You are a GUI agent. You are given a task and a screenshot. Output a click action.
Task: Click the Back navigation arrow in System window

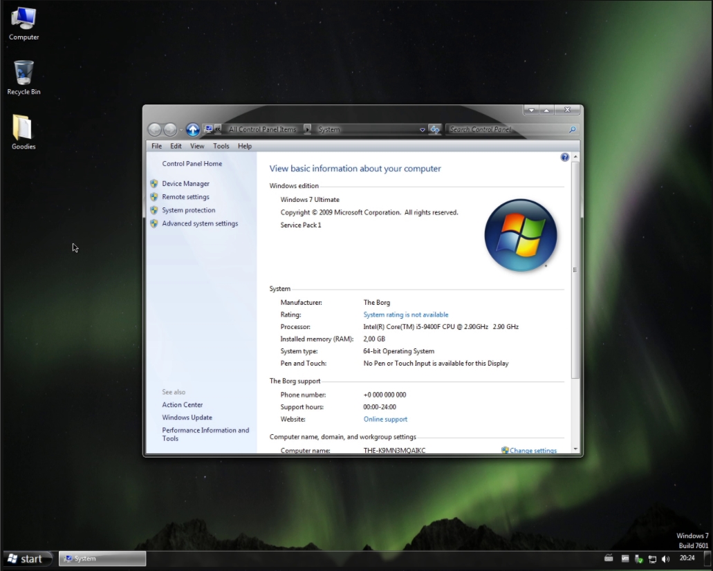click(x=155, y=129)
